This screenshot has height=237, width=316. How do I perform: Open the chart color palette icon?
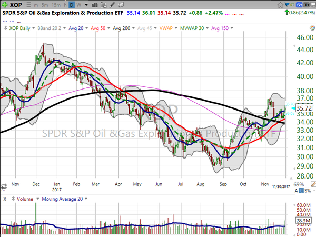click(x=312, y=28)
